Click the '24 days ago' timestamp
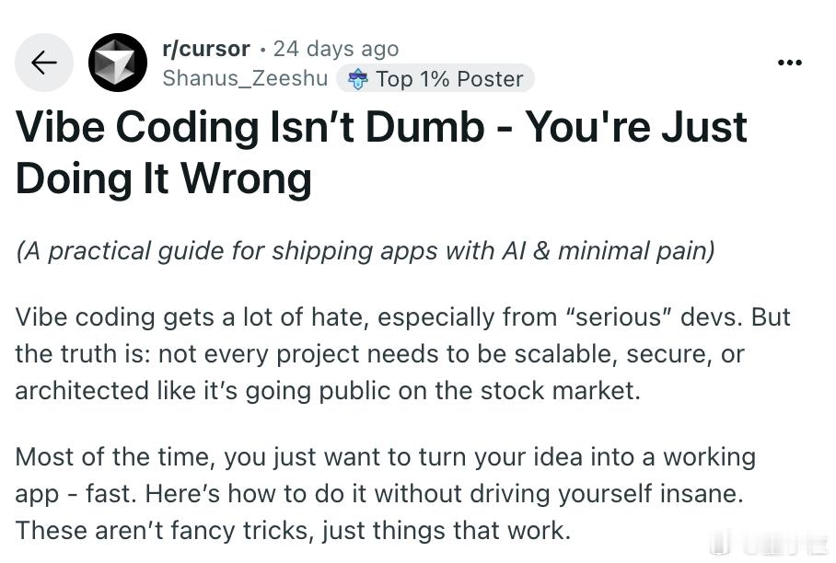The width and height of the screenshot is (836, 563). 336,49
